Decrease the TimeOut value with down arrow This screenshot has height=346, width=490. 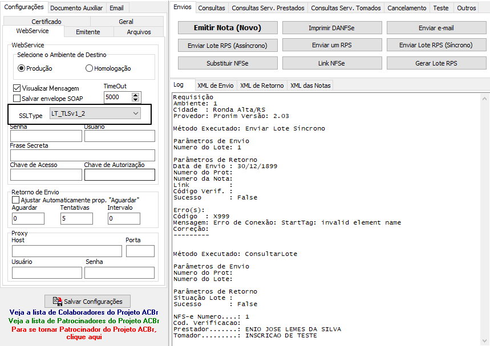[135, 100]
